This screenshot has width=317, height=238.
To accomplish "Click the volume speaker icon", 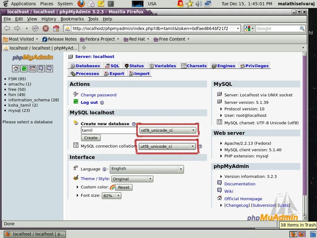I will (x=199, y=4).
